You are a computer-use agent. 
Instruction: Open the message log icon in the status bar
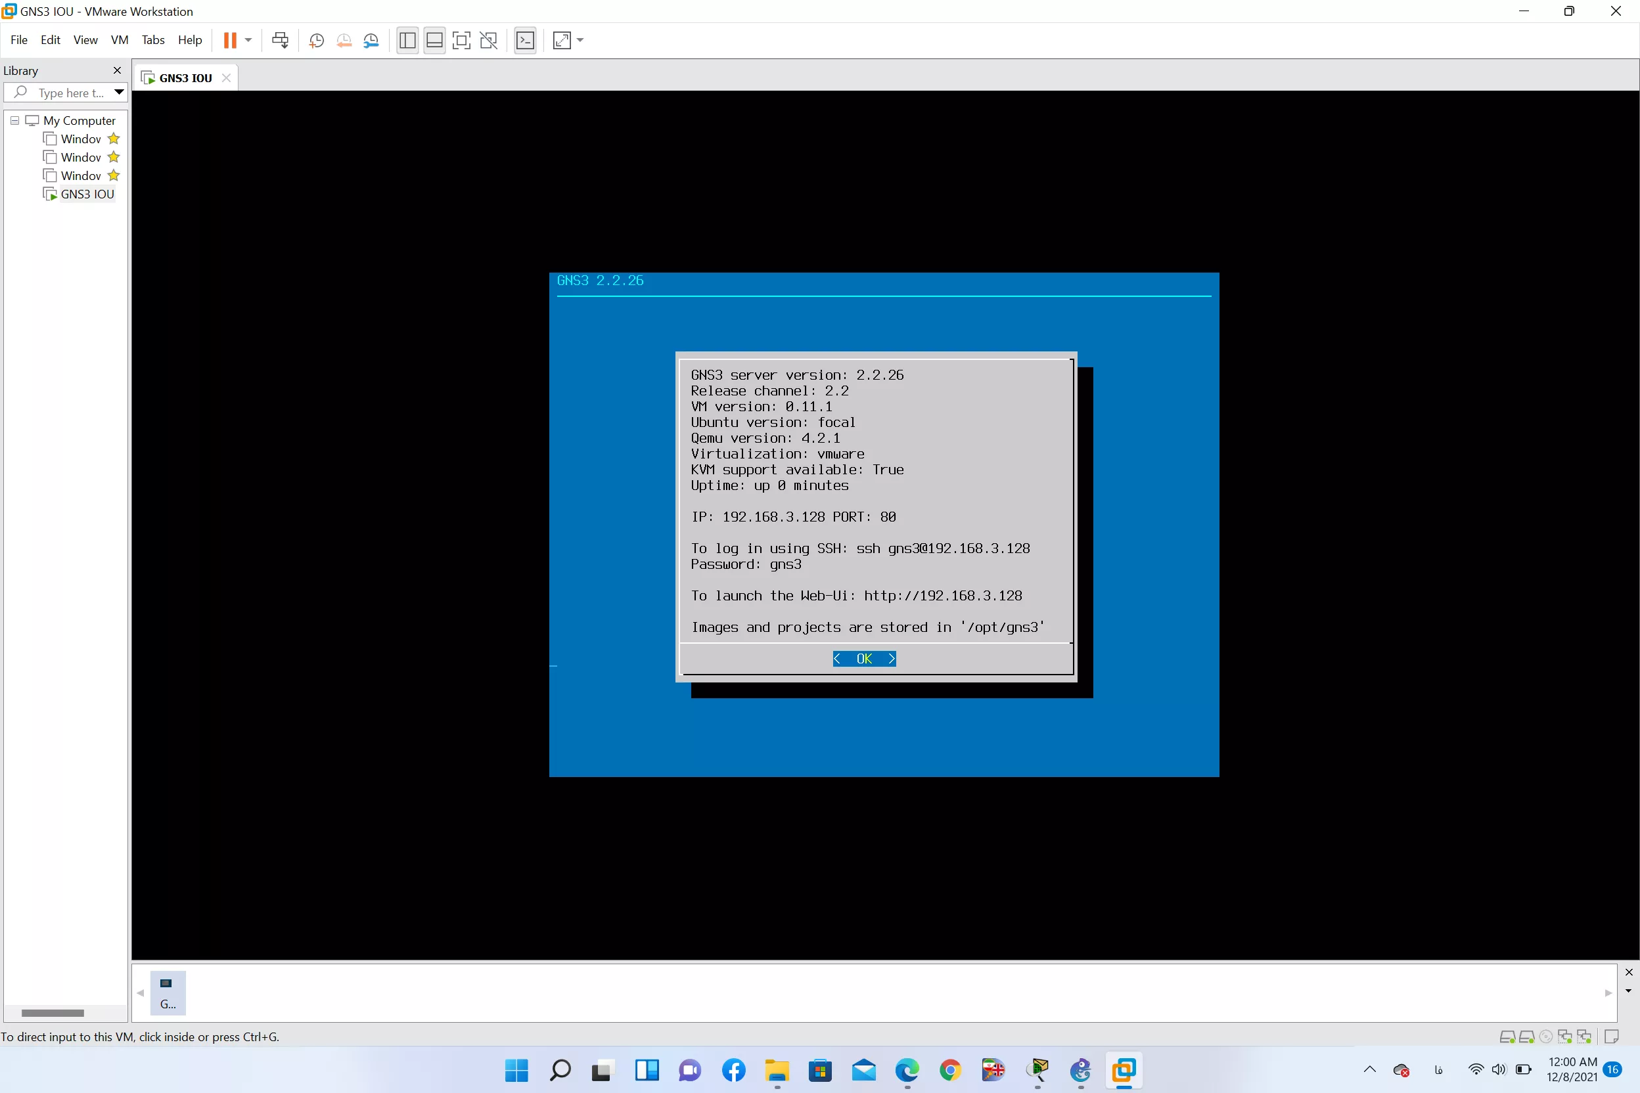1611,1037
